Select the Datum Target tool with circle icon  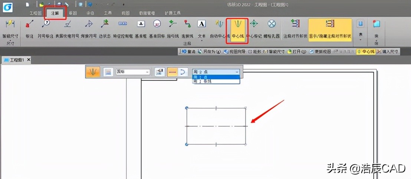click(157, 29)
